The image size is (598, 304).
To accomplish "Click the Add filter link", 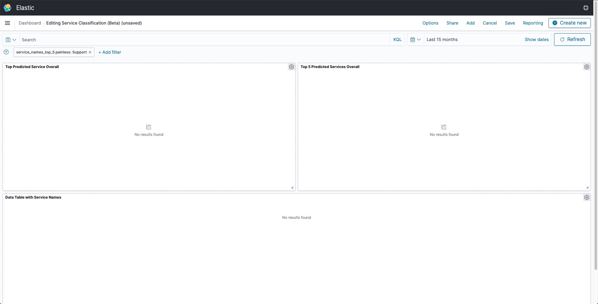I will point(110,52).
